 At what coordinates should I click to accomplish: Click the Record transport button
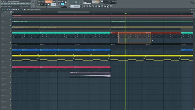point(48,5)
